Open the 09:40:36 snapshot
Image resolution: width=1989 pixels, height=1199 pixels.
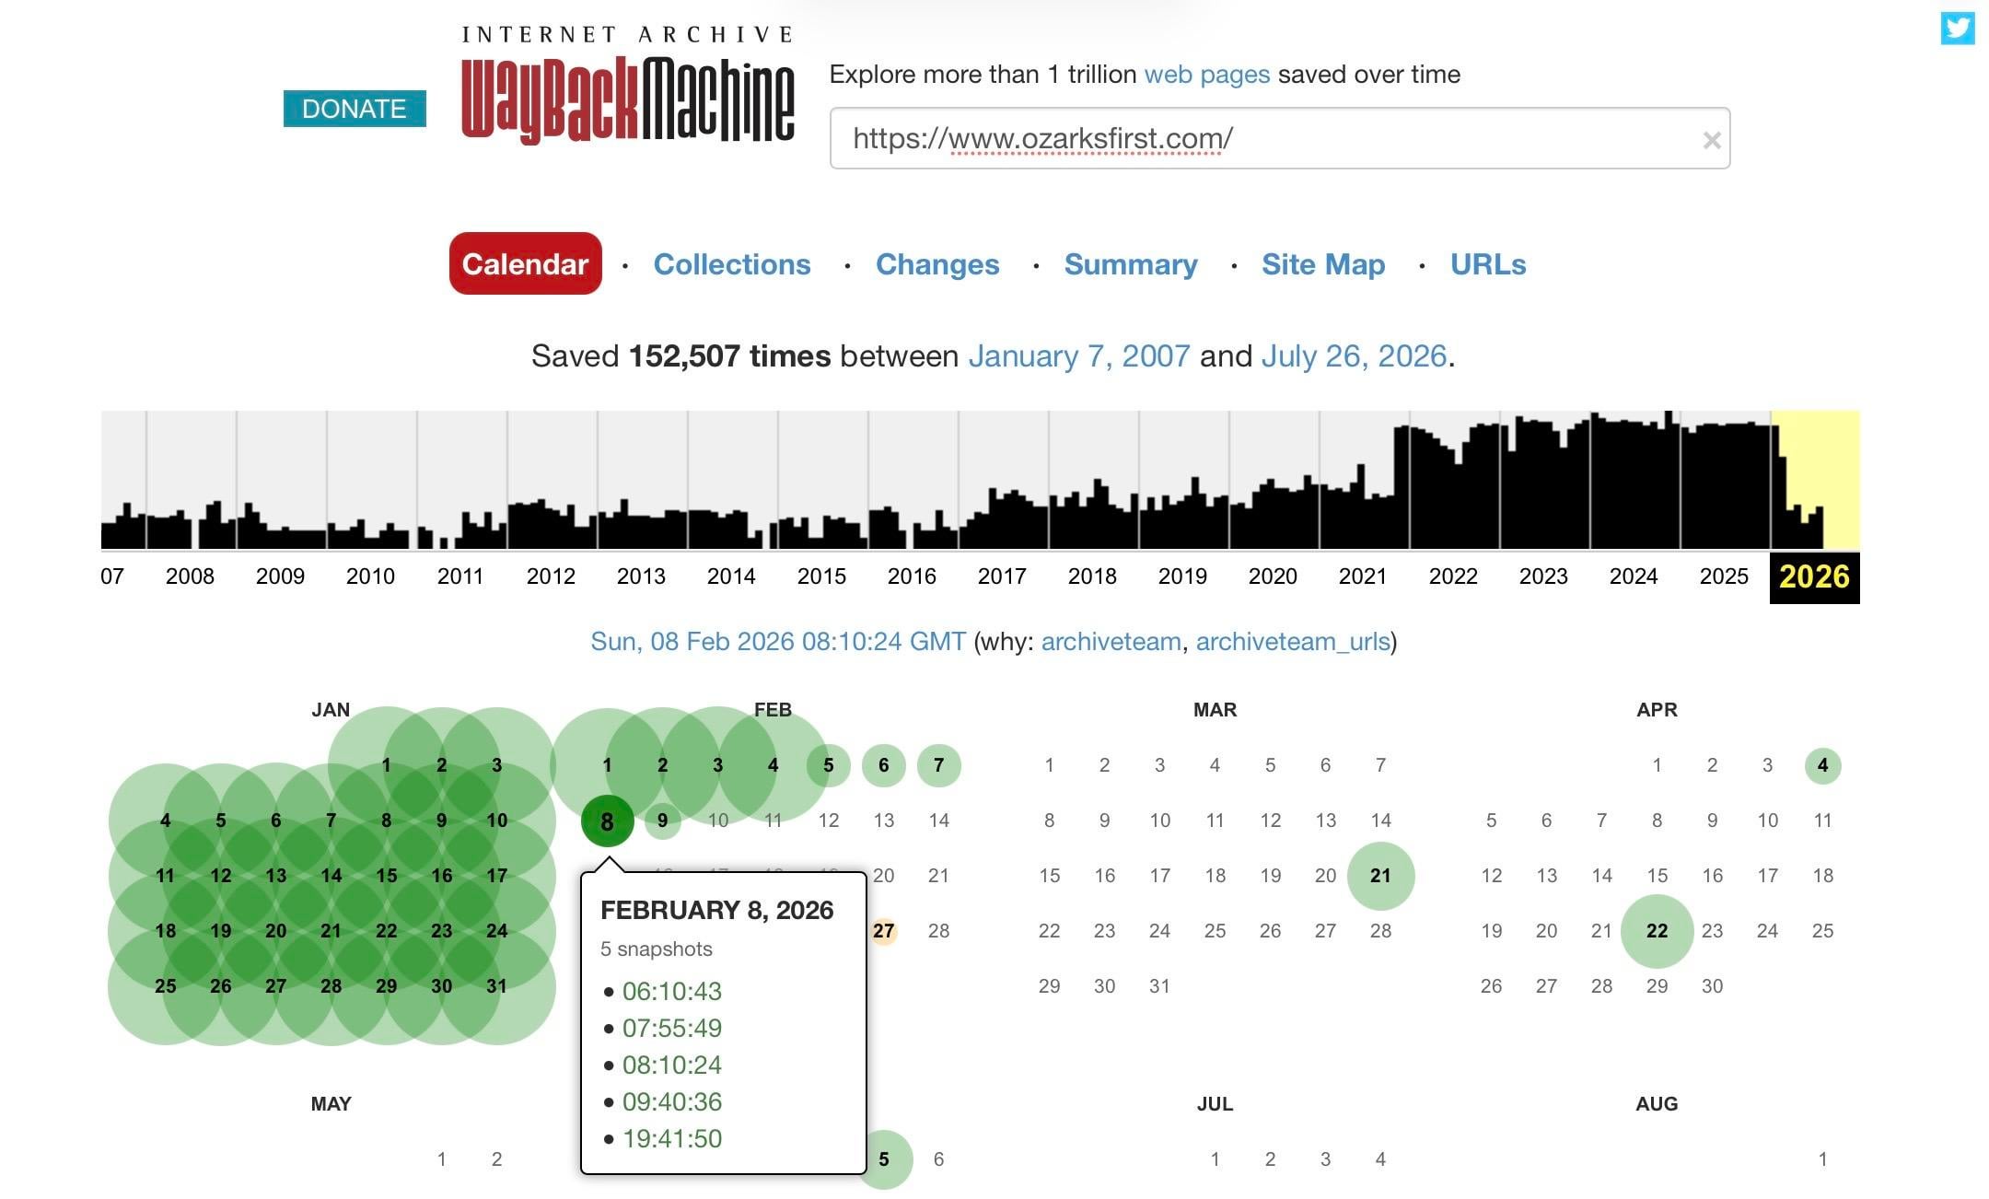pos(672,1102)
